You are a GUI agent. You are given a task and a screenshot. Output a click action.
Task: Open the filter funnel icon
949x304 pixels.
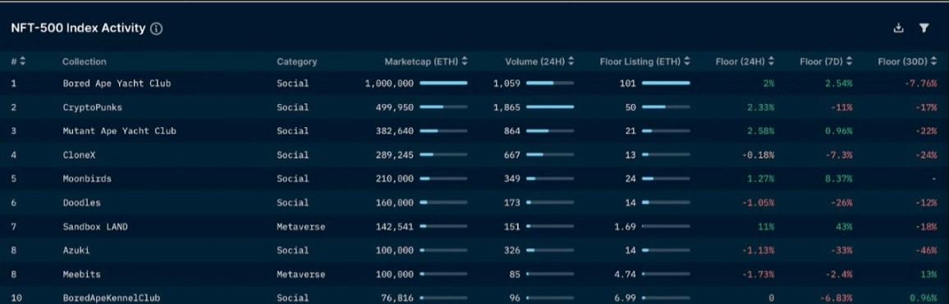coord(924,28)
